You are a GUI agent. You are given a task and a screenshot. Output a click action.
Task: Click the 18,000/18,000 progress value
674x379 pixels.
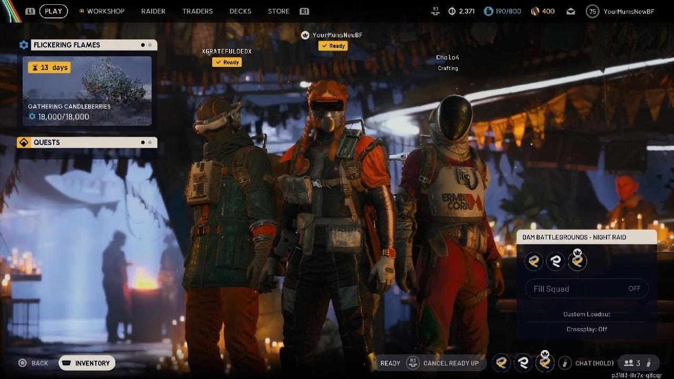(63, 117)
